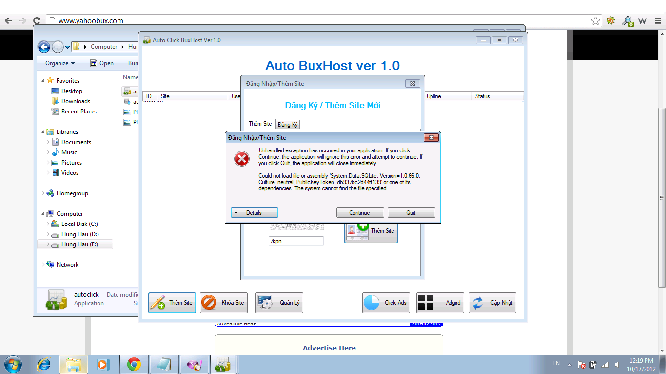Click the Explorer Back navigation button
This screenshot has height=374, width=666.
pyautogui.click(x=44, y=47)
